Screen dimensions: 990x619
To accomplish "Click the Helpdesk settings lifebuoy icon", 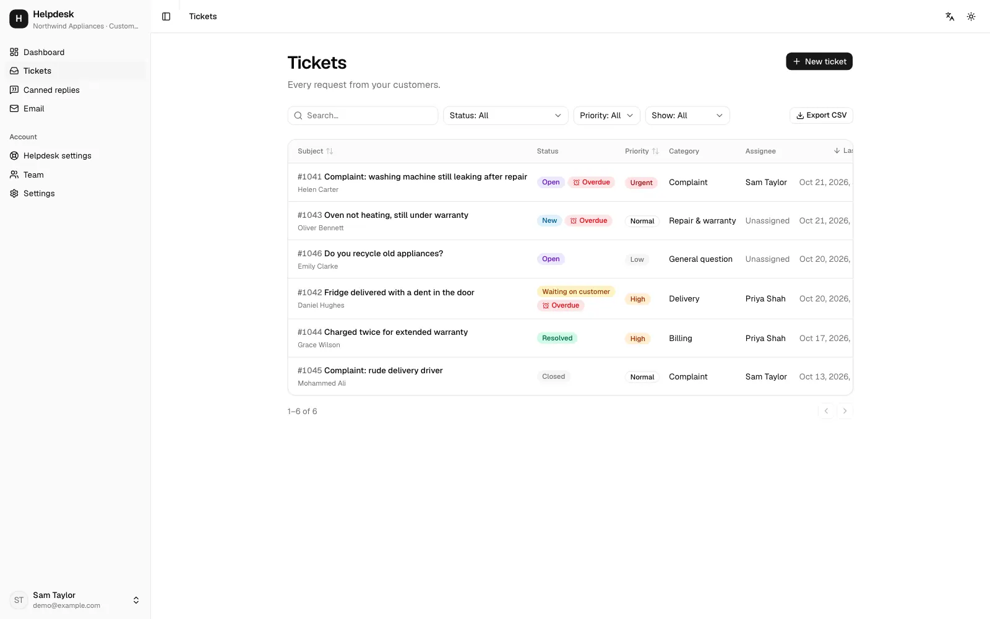I will pyautogui.click(x=14, y=155).
